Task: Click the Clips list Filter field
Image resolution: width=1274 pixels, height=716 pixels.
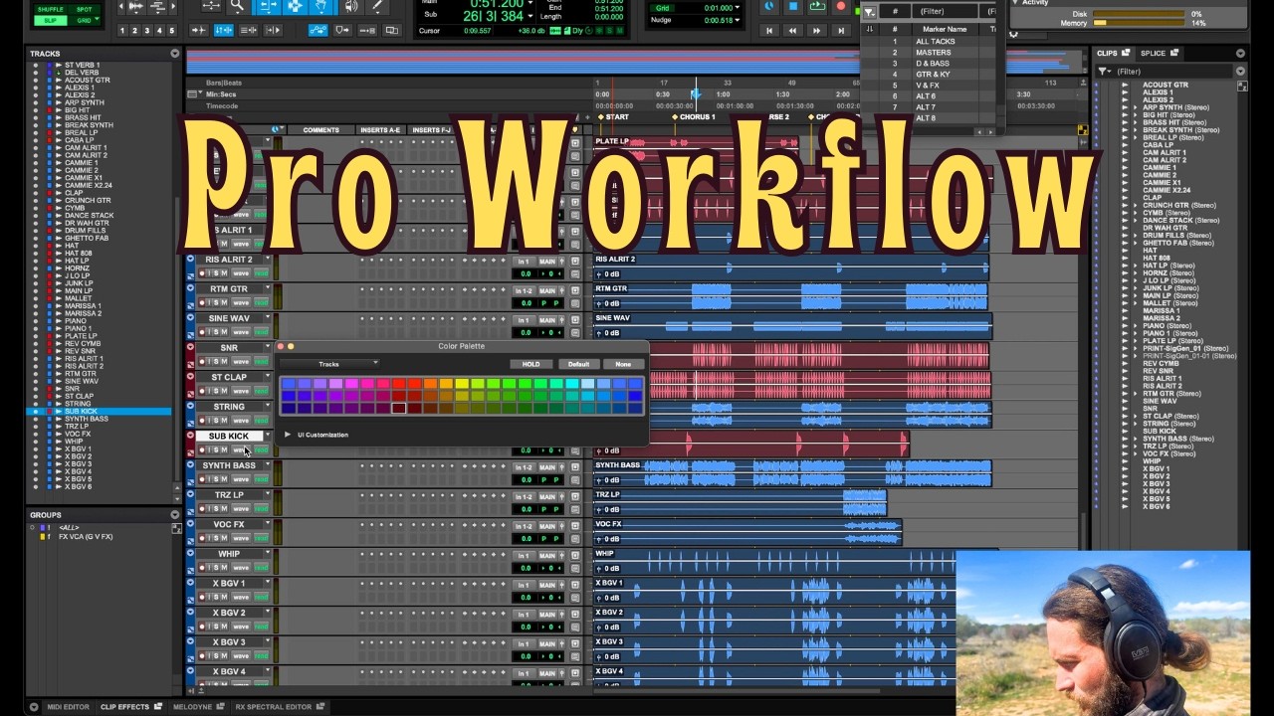Action: [1172, 72]
